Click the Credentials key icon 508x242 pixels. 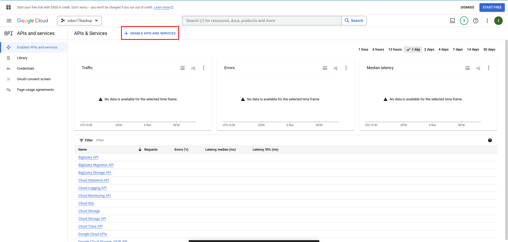8,69
